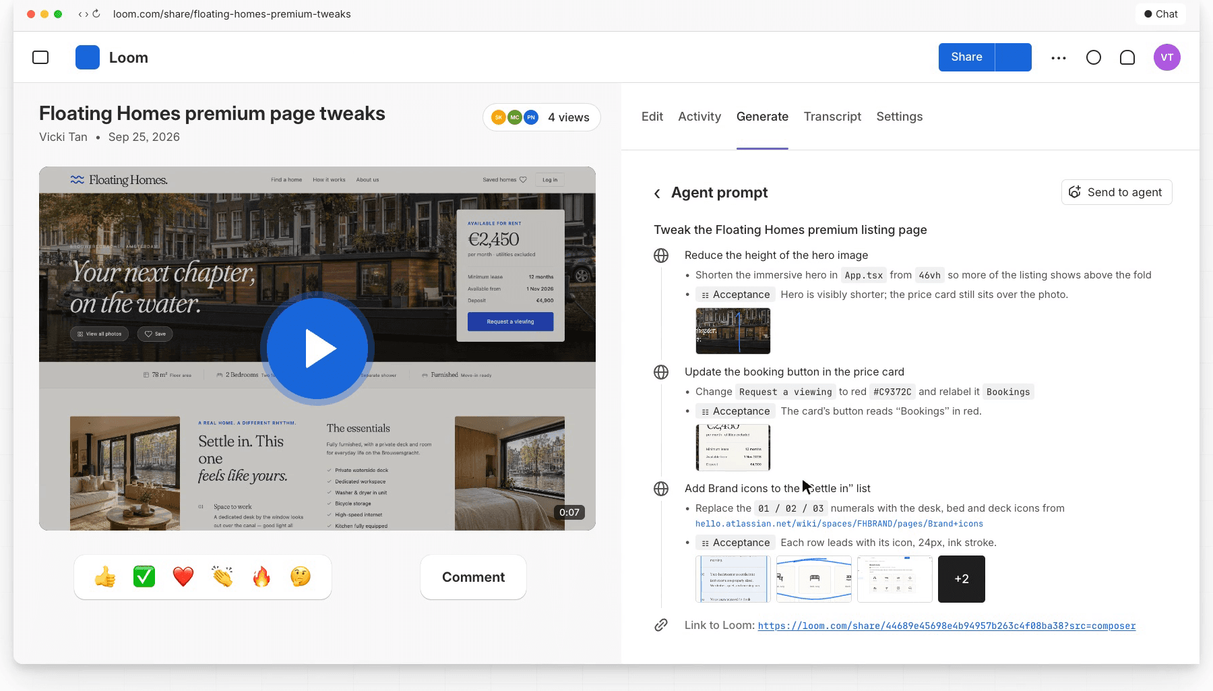Click the Acceptance tag under hero step

tap(735, 295)
